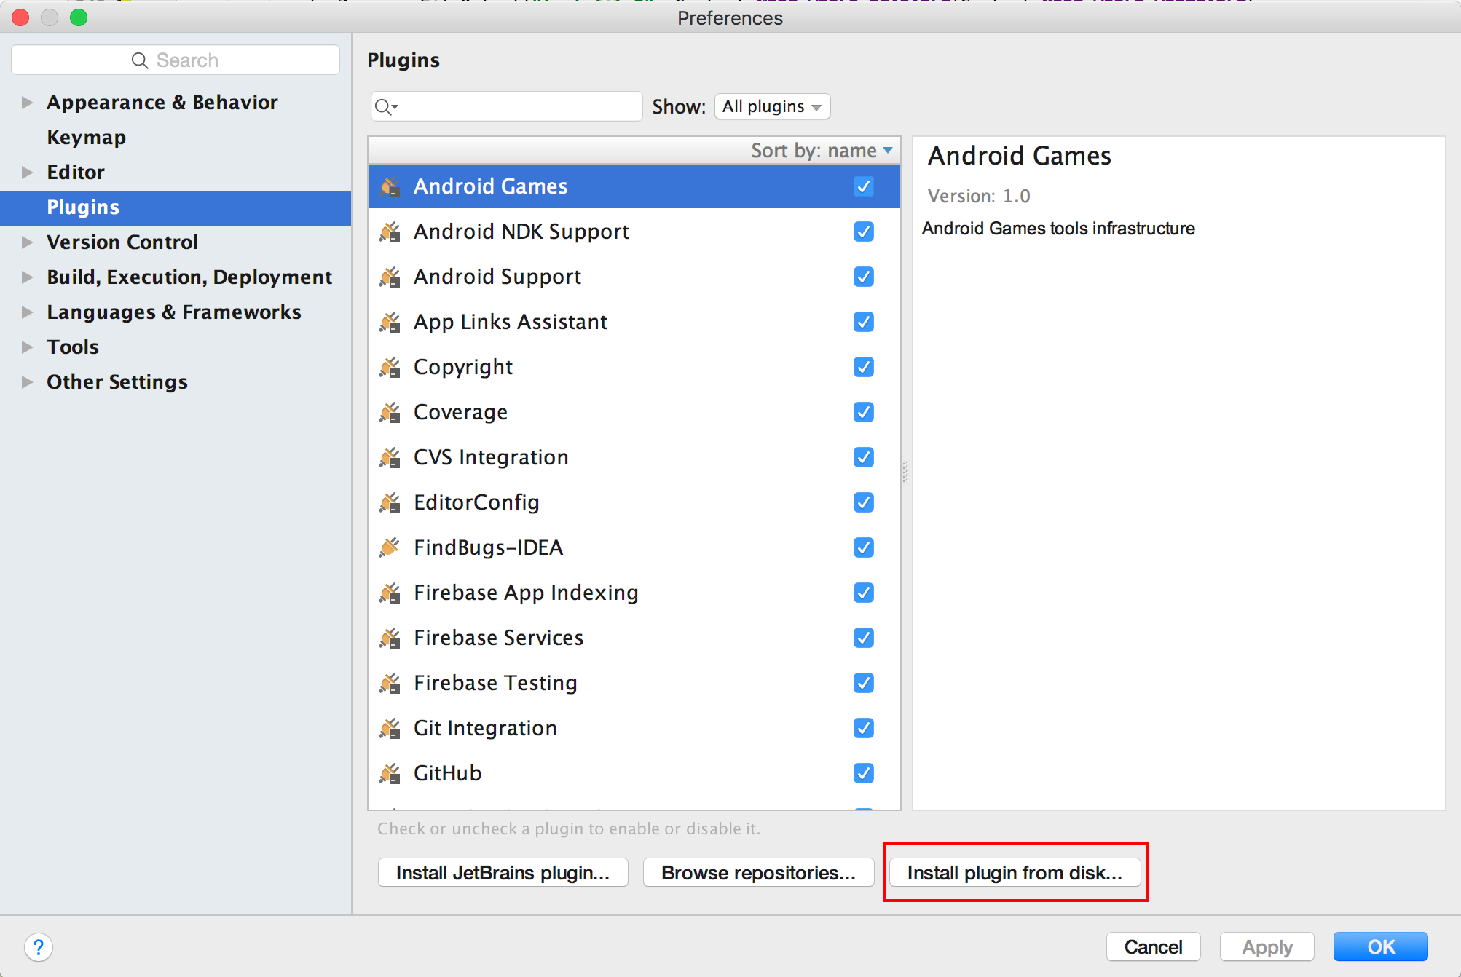Expand Version Control tree arrow
The width and height of the screenshot is (1461, 977).
point(27,242)
